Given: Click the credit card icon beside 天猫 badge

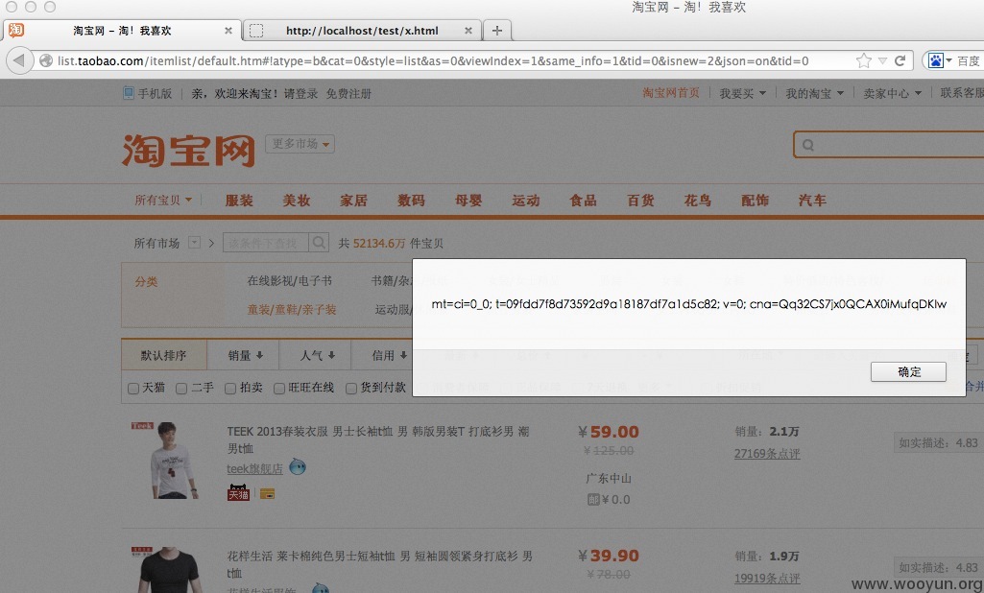Looking at the screenshot, I should (267, 494).
